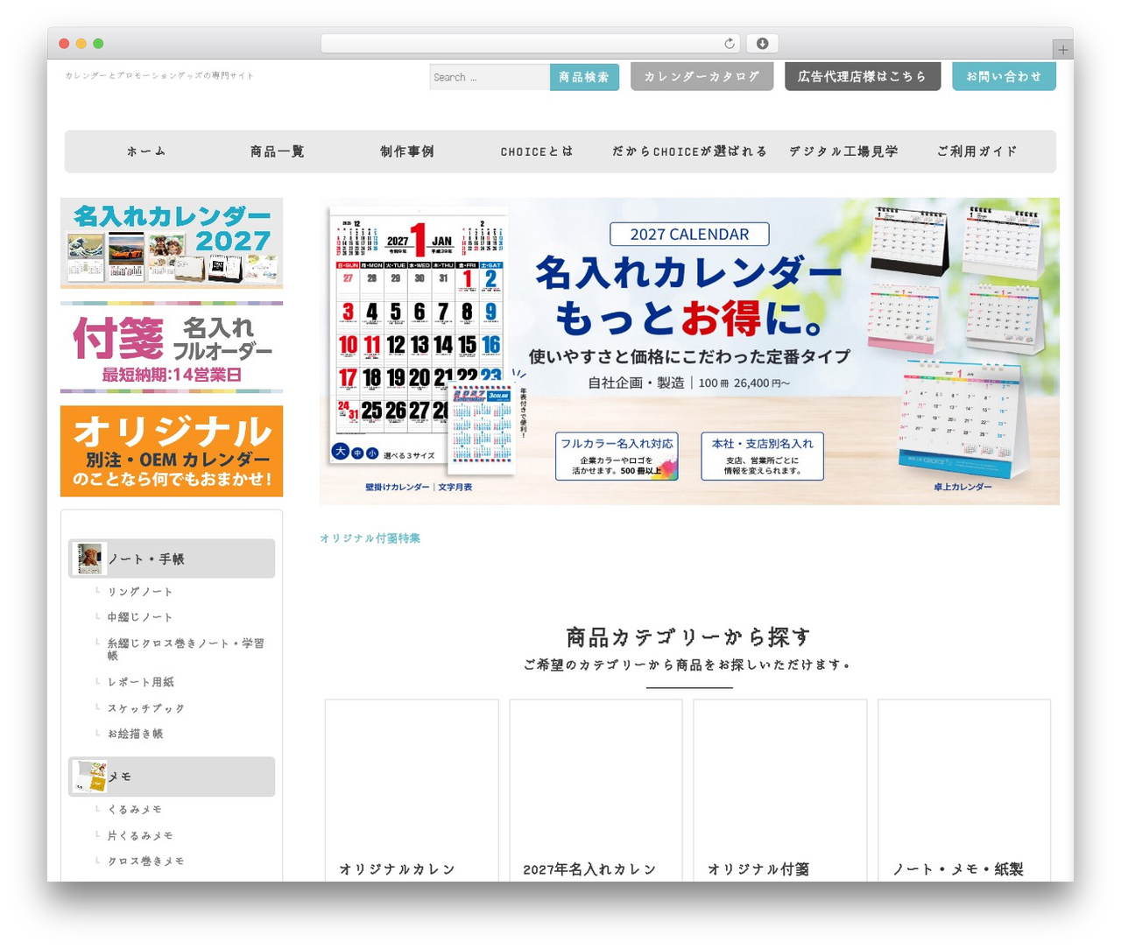Open a new browser tab with plus icon
Image resolution: width=1121 pixels, height=949 pixels.
1062,50
